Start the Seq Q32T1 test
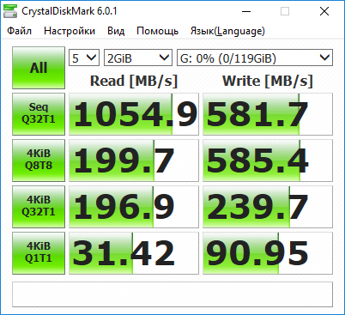The image size is (345, 315). 39,114
